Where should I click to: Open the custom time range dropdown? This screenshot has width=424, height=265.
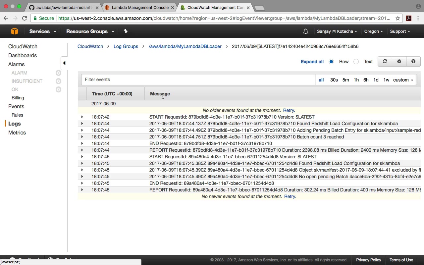[403, 80]
